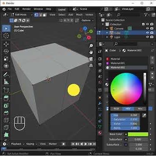Click the Base Color green swatch

pos(138,134)
